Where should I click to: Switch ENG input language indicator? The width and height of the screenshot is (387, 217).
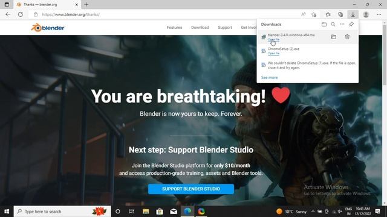tap(348, 212)
